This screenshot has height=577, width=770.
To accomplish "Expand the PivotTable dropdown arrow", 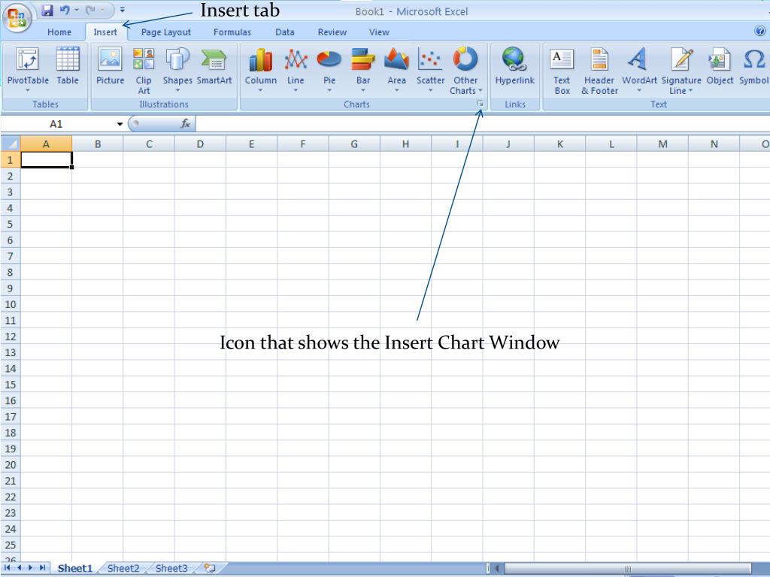I will coord(28,90).
